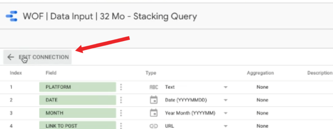Select the PLATFORM field name
333x129 pixels.
78,87
